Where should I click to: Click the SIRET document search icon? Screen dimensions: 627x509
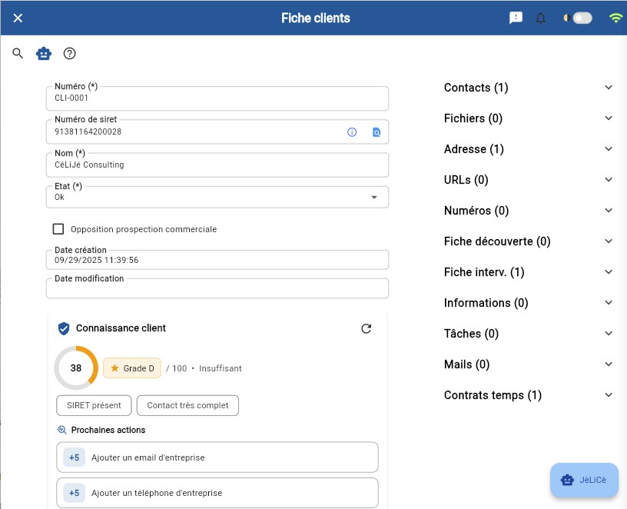pyautogui.click(x=376, y=131)
